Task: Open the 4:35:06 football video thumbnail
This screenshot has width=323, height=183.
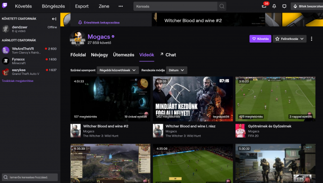Action: (193, 163)
